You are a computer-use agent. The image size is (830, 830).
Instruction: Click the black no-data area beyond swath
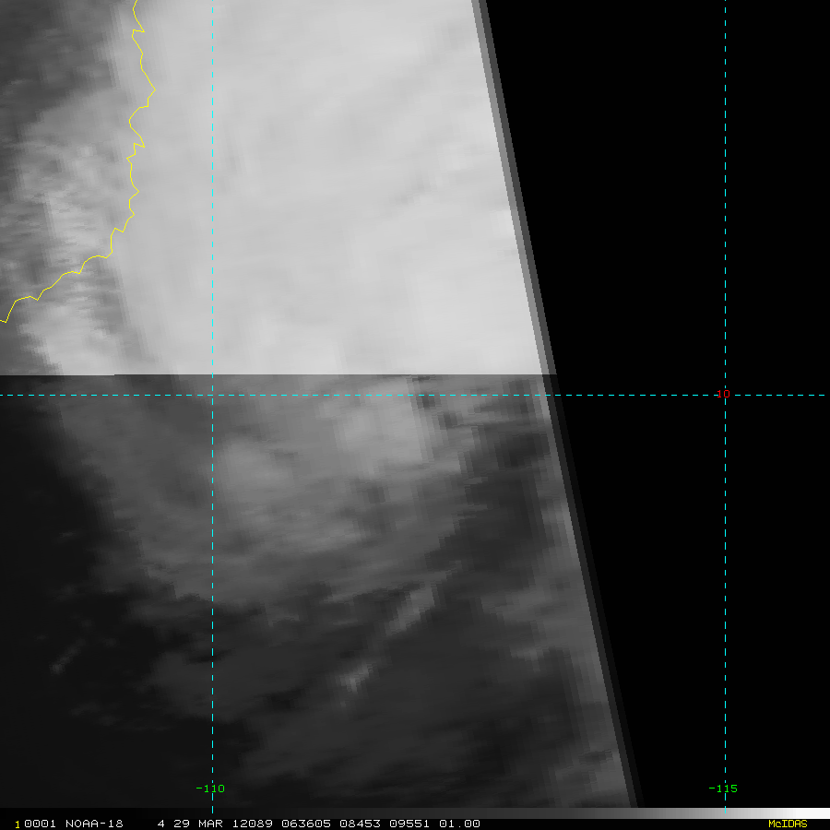pos(688,212)
